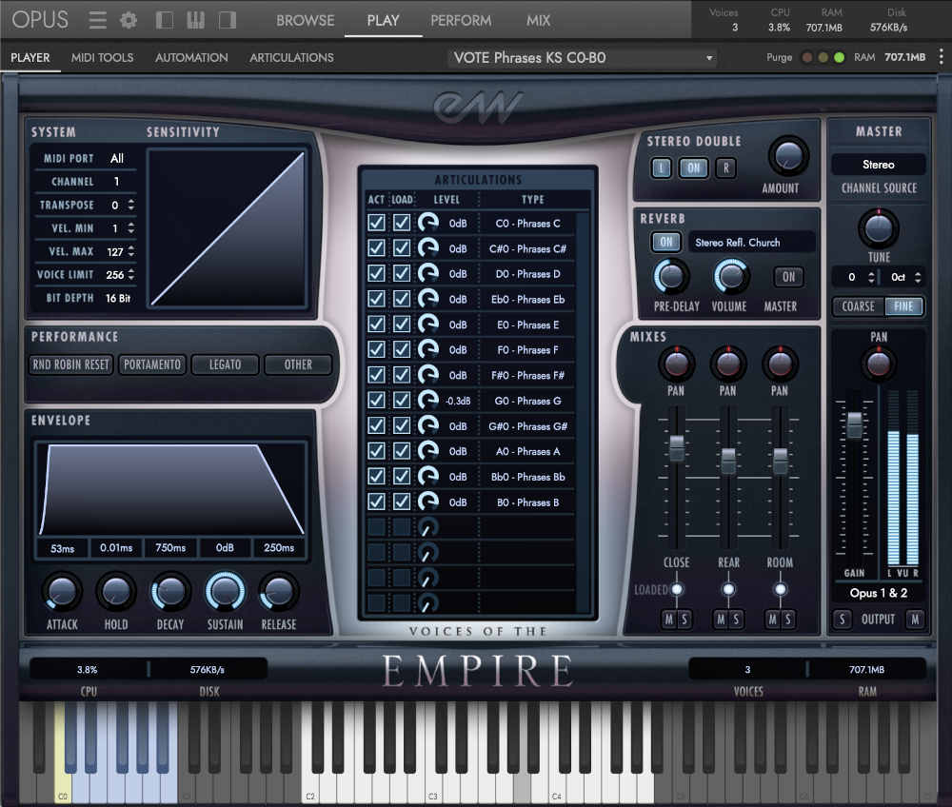Uncheck LOAD checkbox for G0 - Phrases G
The width and height of the screenshot is (952, 807).
pyautogui.click(x=402, y=401)
